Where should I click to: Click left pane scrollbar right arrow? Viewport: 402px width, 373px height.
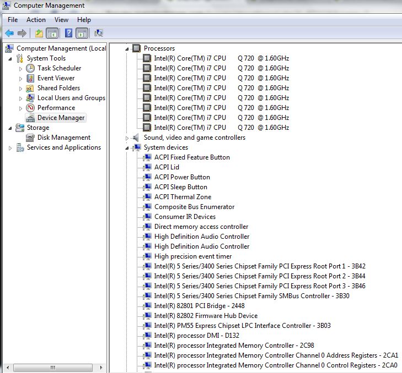(x=101, y=368)
